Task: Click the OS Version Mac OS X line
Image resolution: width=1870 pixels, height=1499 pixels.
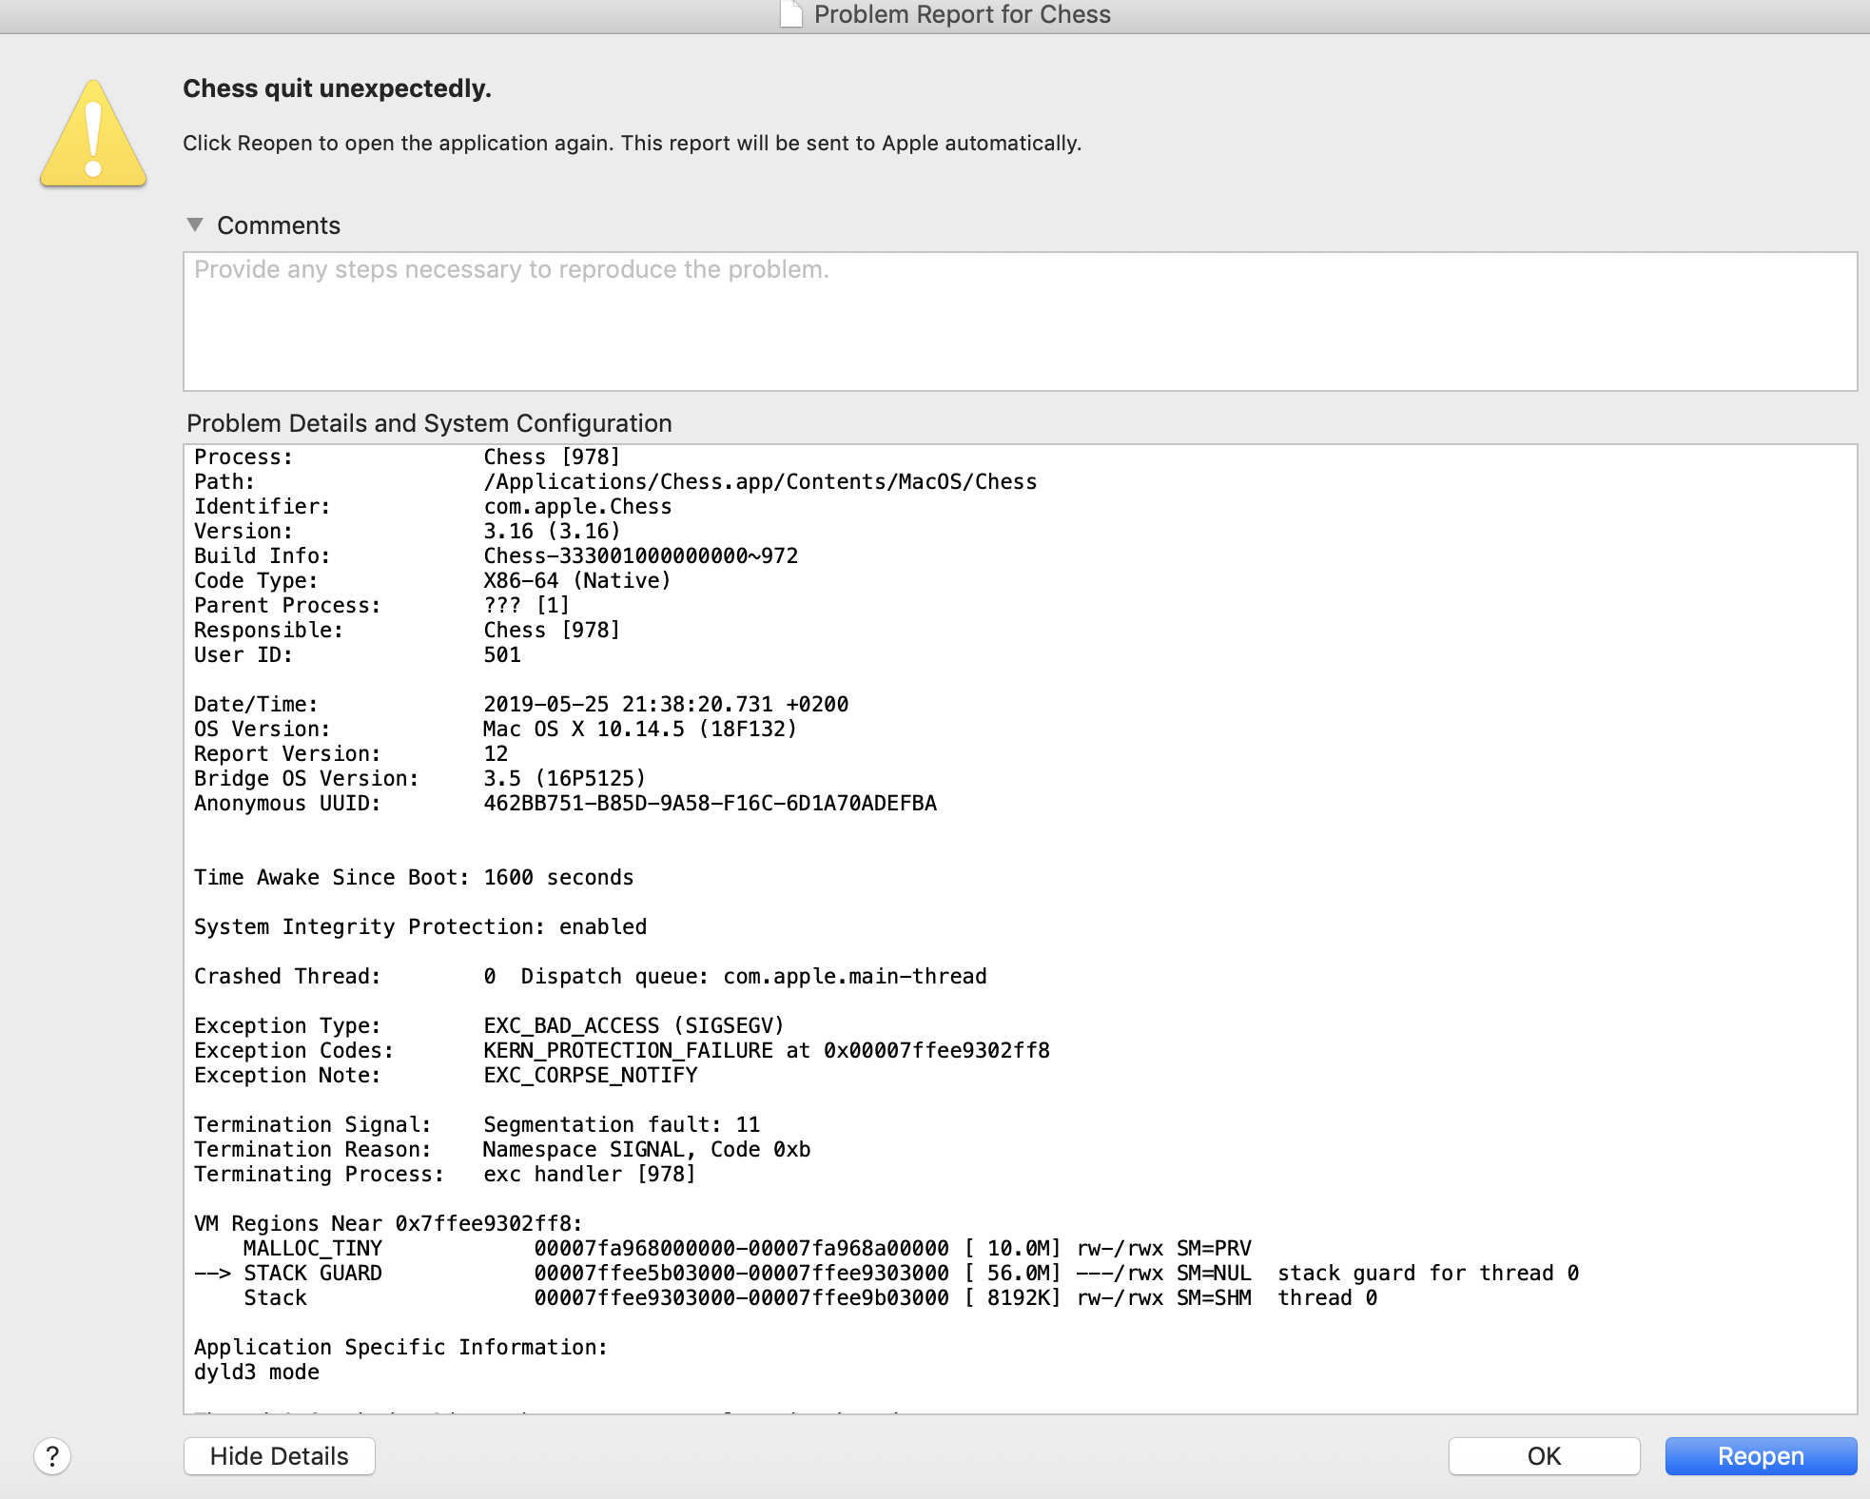Action: pos(639,729)
